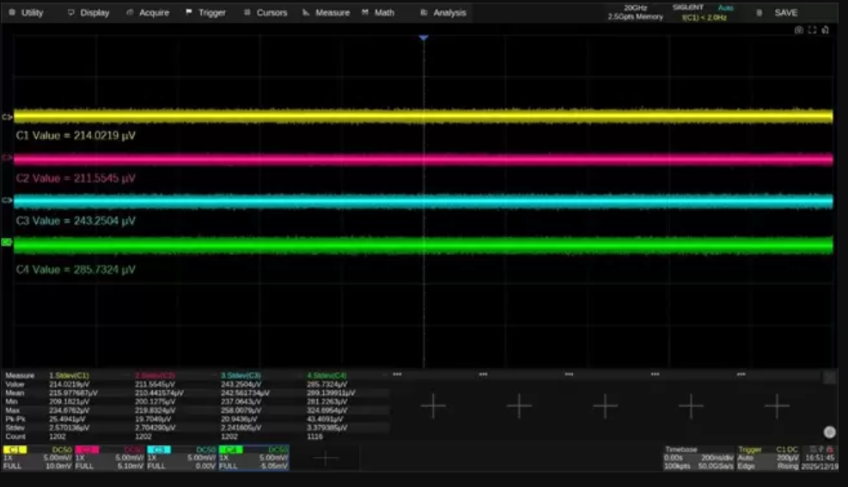Add a new channel with the plus box
The width and height of the screenshot is (848, 487).
point(326,459)
